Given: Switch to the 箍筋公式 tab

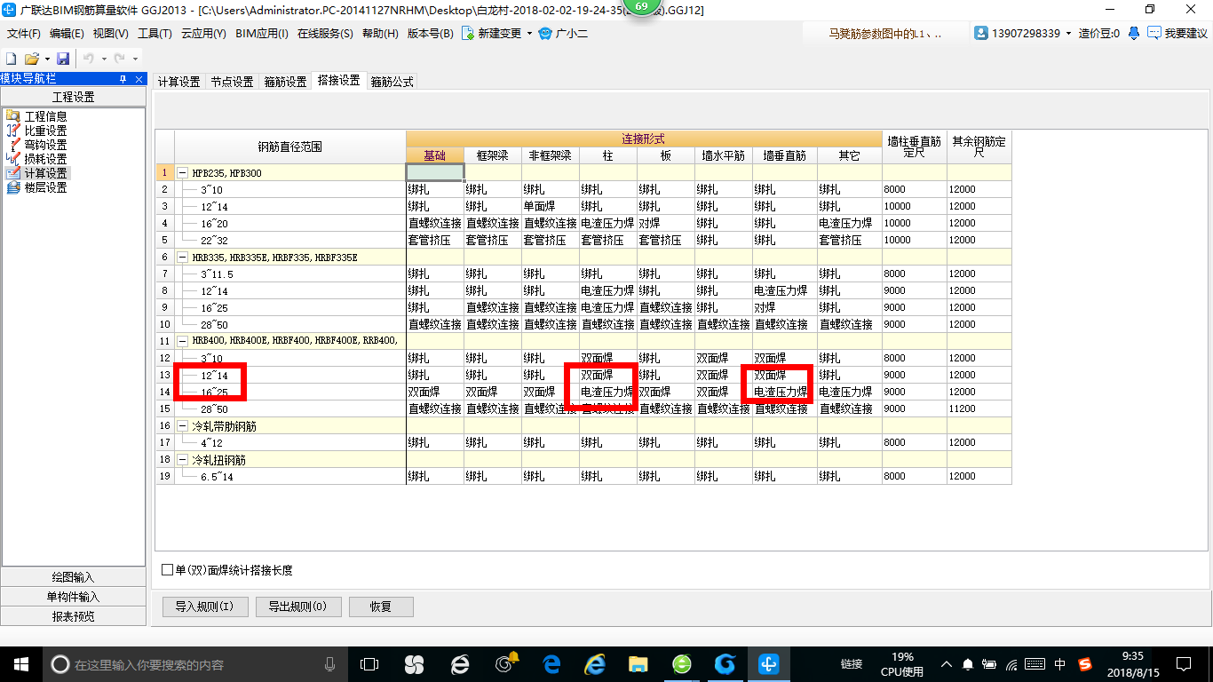Looking at the screenshot, I should 392,81.
